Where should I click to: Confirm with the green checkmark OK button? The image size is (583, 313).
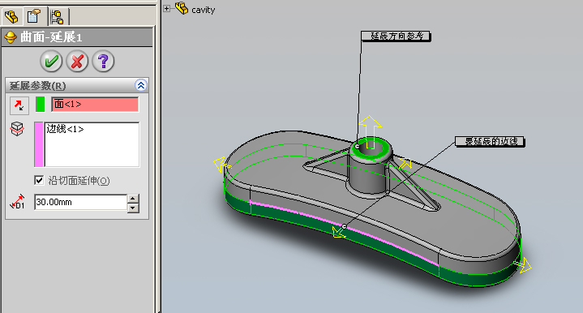click(x=51, y=62)
